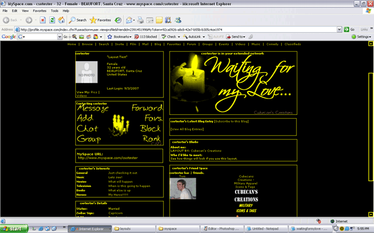
Task: Click the highlighter pen toolbar icon
Action: 251,37
